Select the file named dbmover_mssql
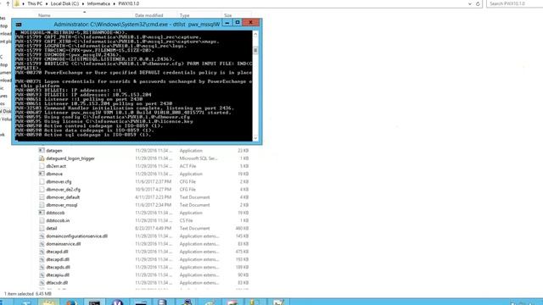The width and height of the screenshot is (543, 305). tap(62, 205)
